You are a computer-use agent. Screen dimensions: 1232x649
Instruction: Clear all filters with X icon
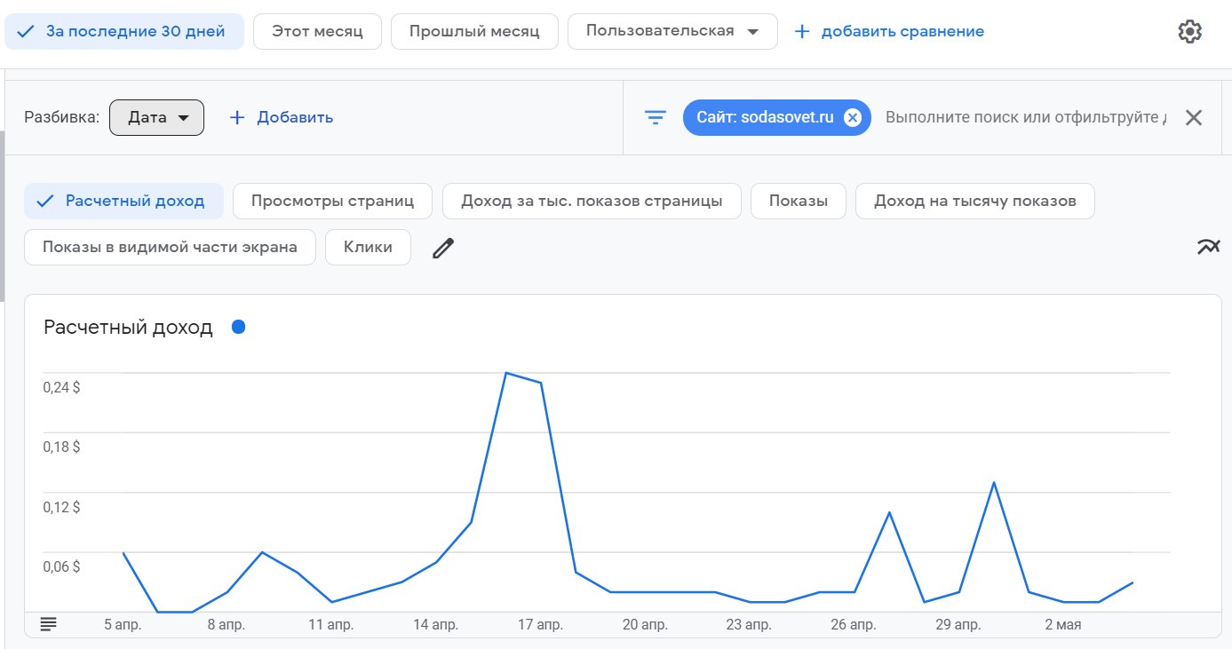(x=1194, y=117)
